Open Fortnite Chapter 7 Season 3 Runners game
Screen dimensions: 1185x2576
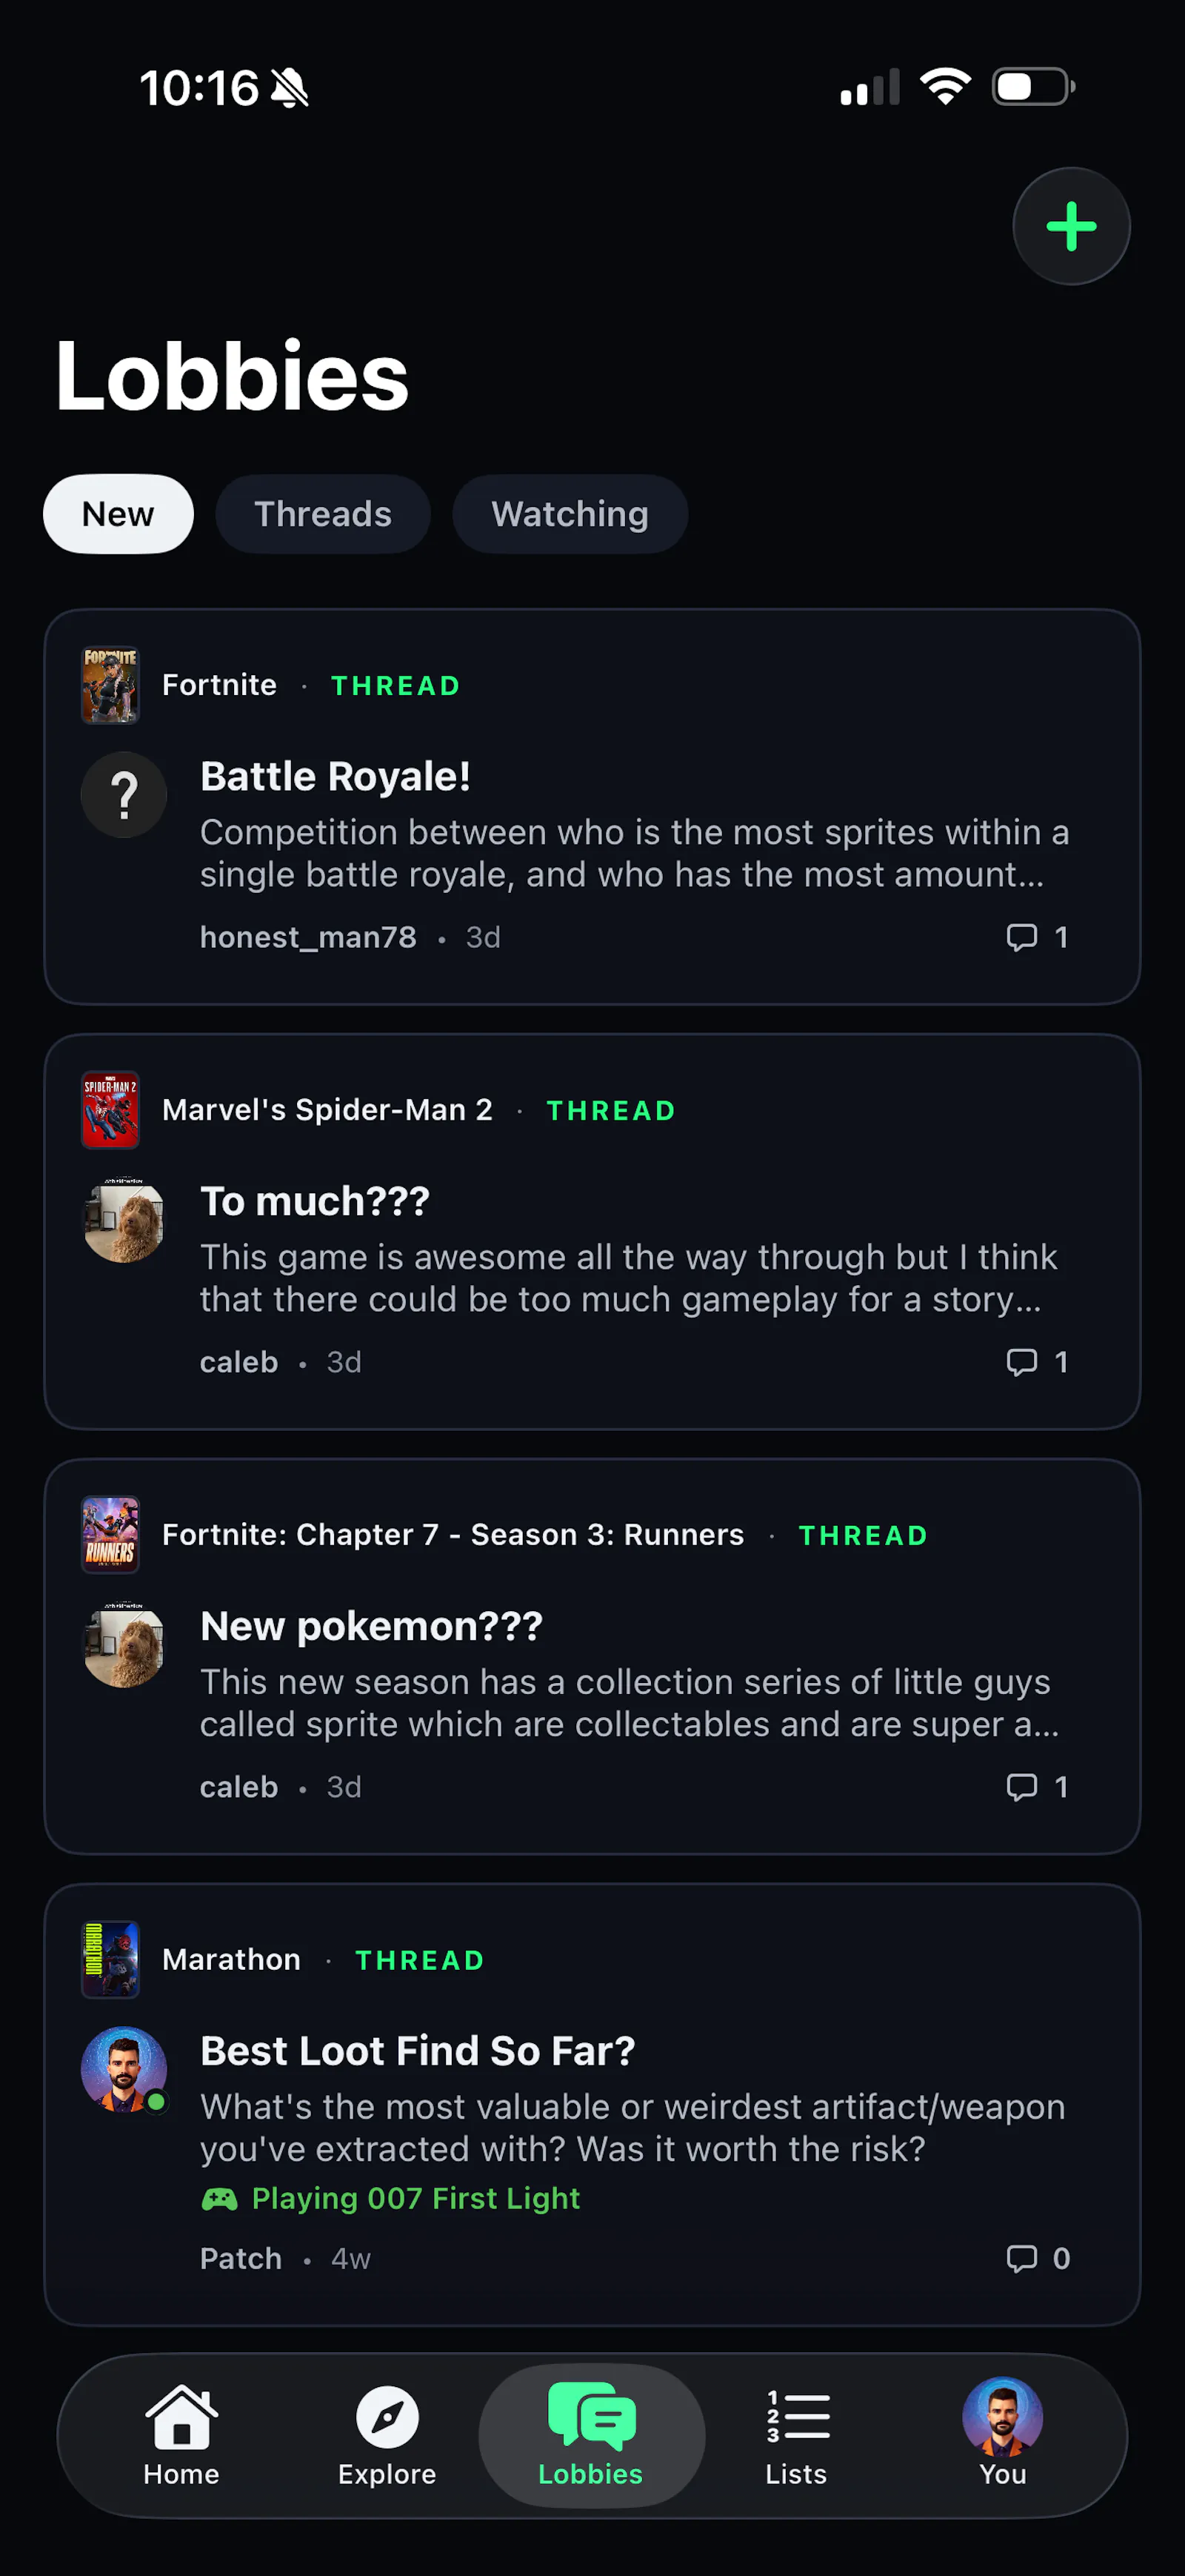tap(453, 1534)
